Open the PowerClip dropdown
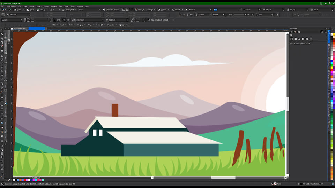 coord(112,25)
